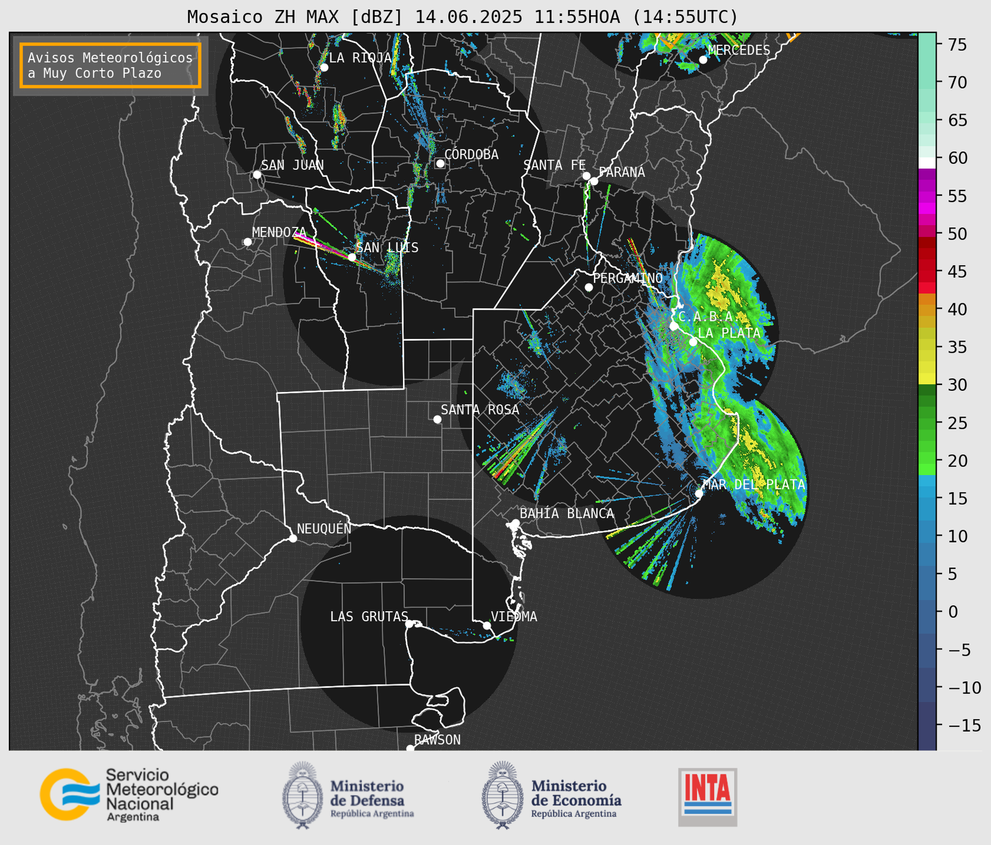The height and width of the screenshot is (845, 991).
Task: Click the white 60 dBZ color band
Action: click(927, 163)
